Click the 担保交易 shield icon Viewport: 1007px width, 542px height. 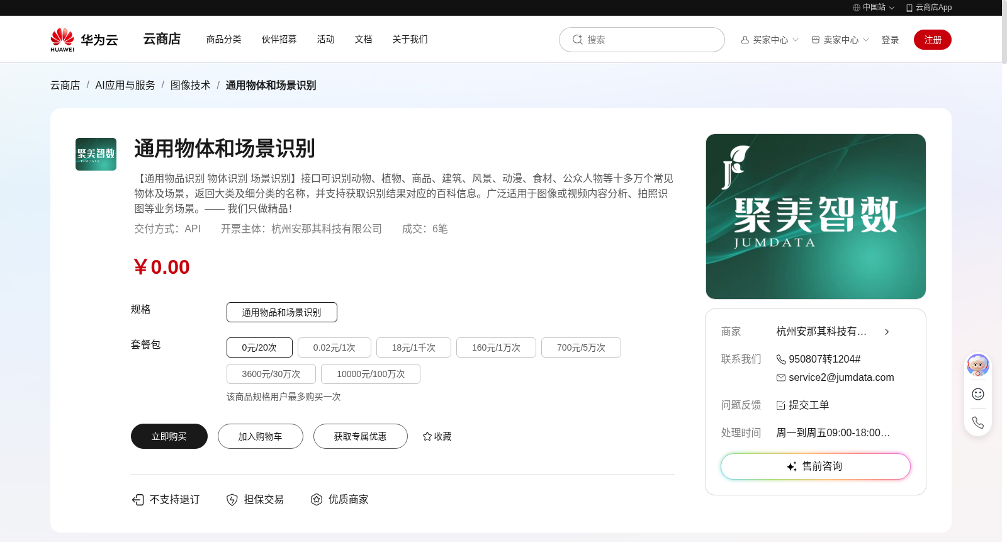click(232, 500)
